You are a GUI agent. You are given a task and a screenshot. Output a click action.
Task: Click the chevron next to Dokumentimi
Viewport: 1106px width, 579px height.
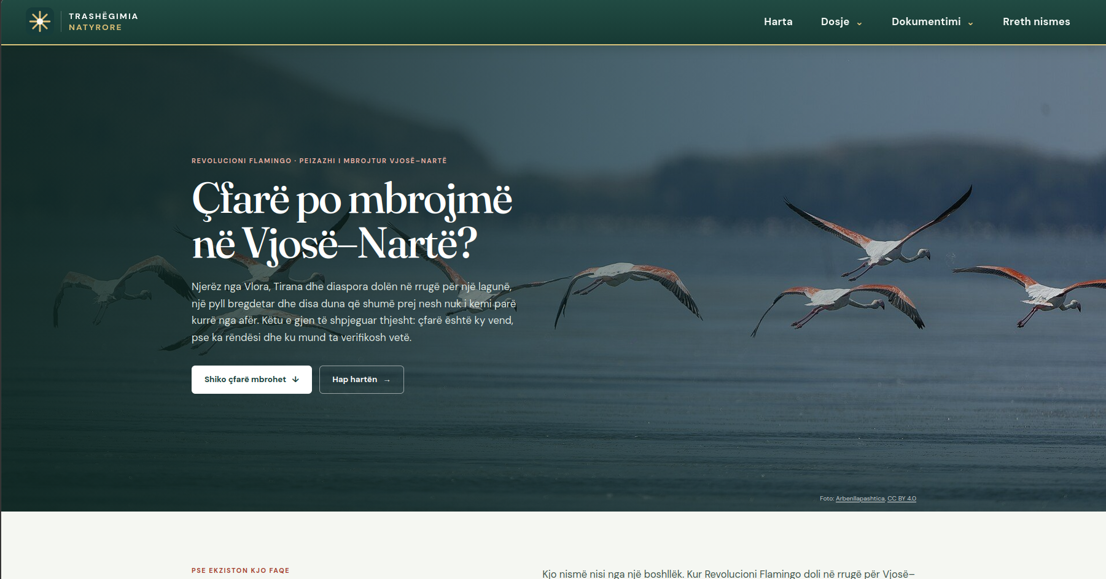[x=970, y=23]
